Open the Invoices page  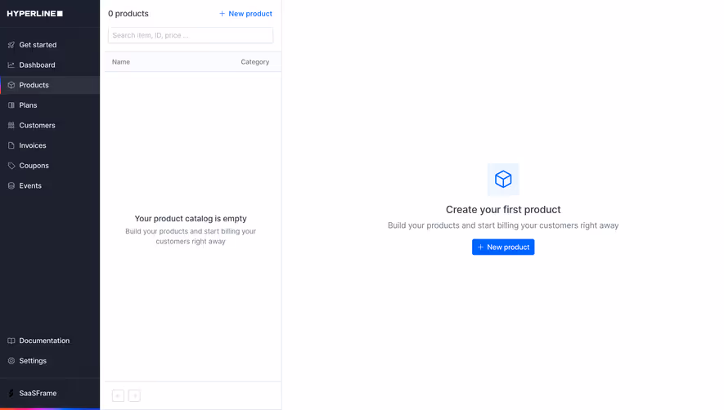[x=33, y=145]
